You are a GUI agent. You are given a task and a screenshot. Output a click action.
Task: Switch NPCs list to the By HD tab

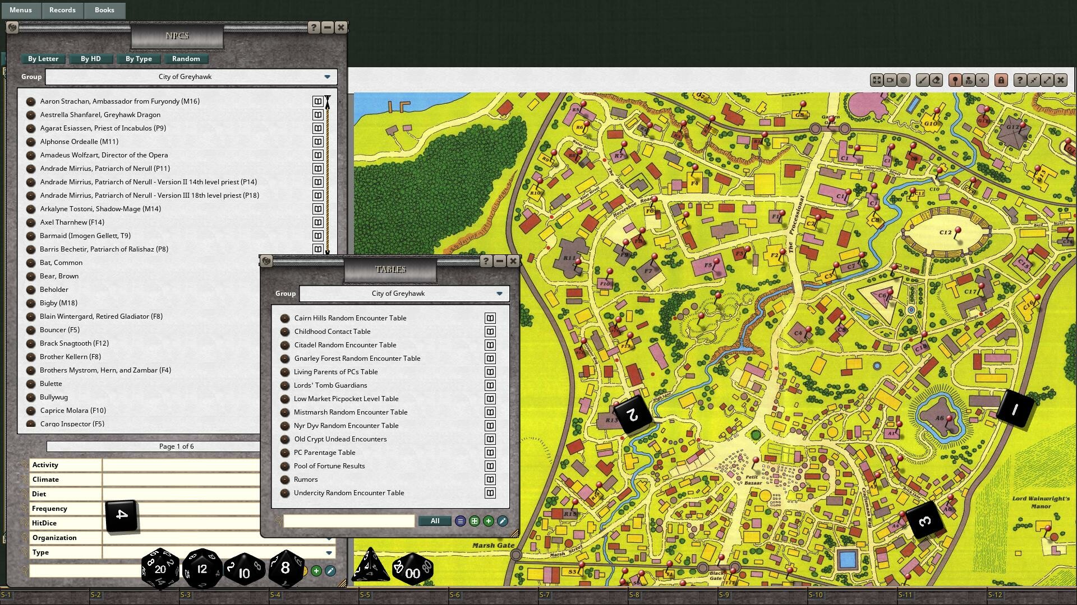(x=90, y=59)
